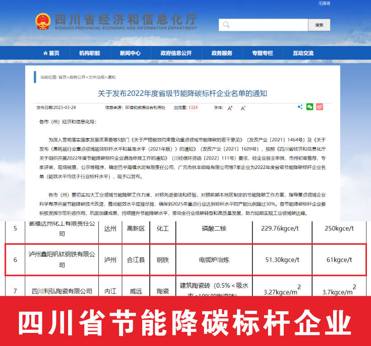Image resolution: width=371 pixels, height=346 pixels.
Task: Decrease font size with A- icon
Action: pos(243,108)
